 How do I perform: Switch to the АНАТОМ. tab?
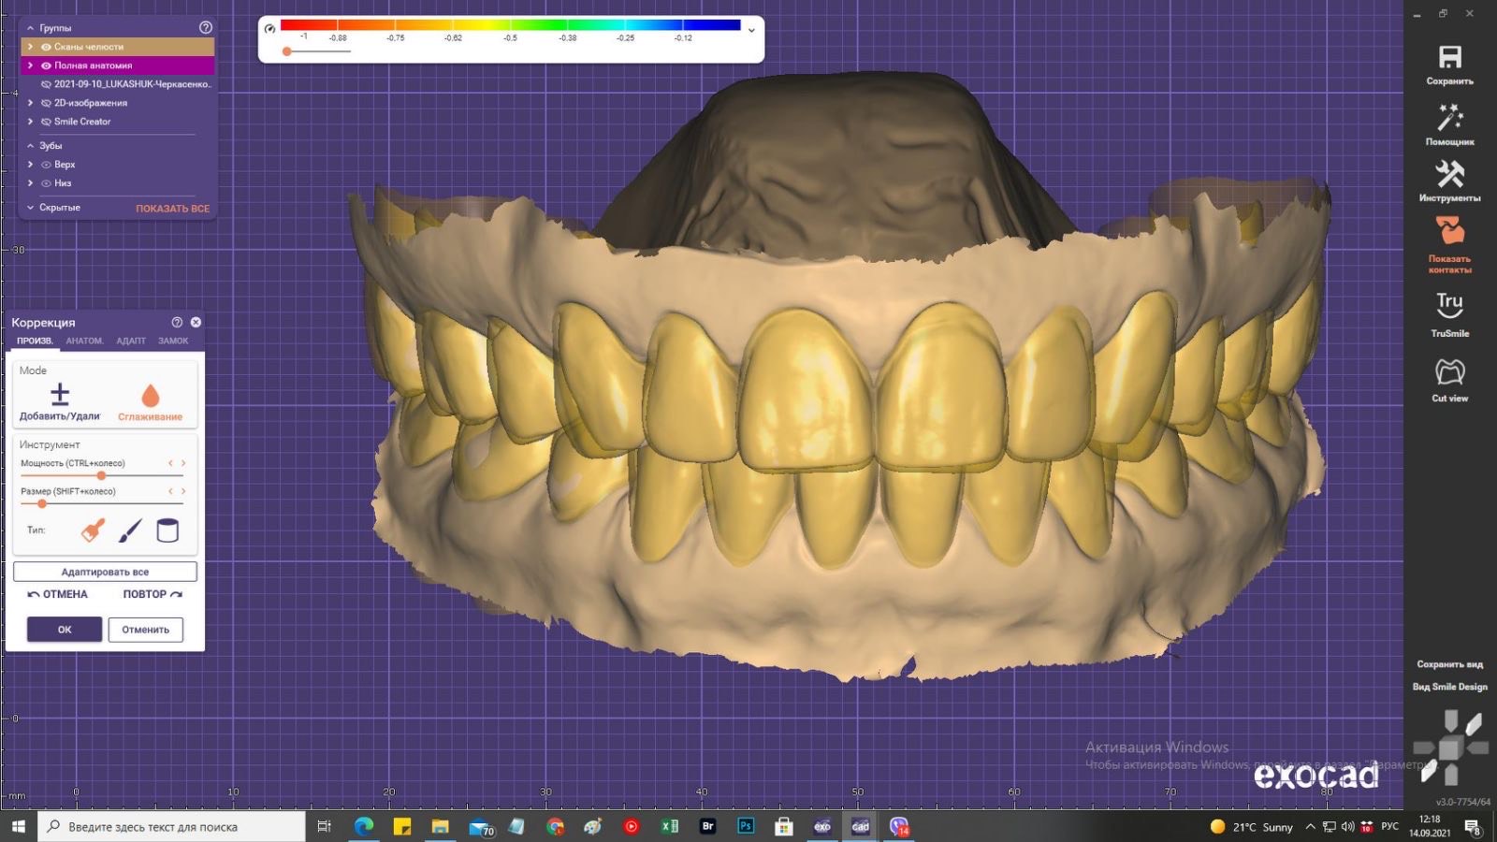pos(84,341)
